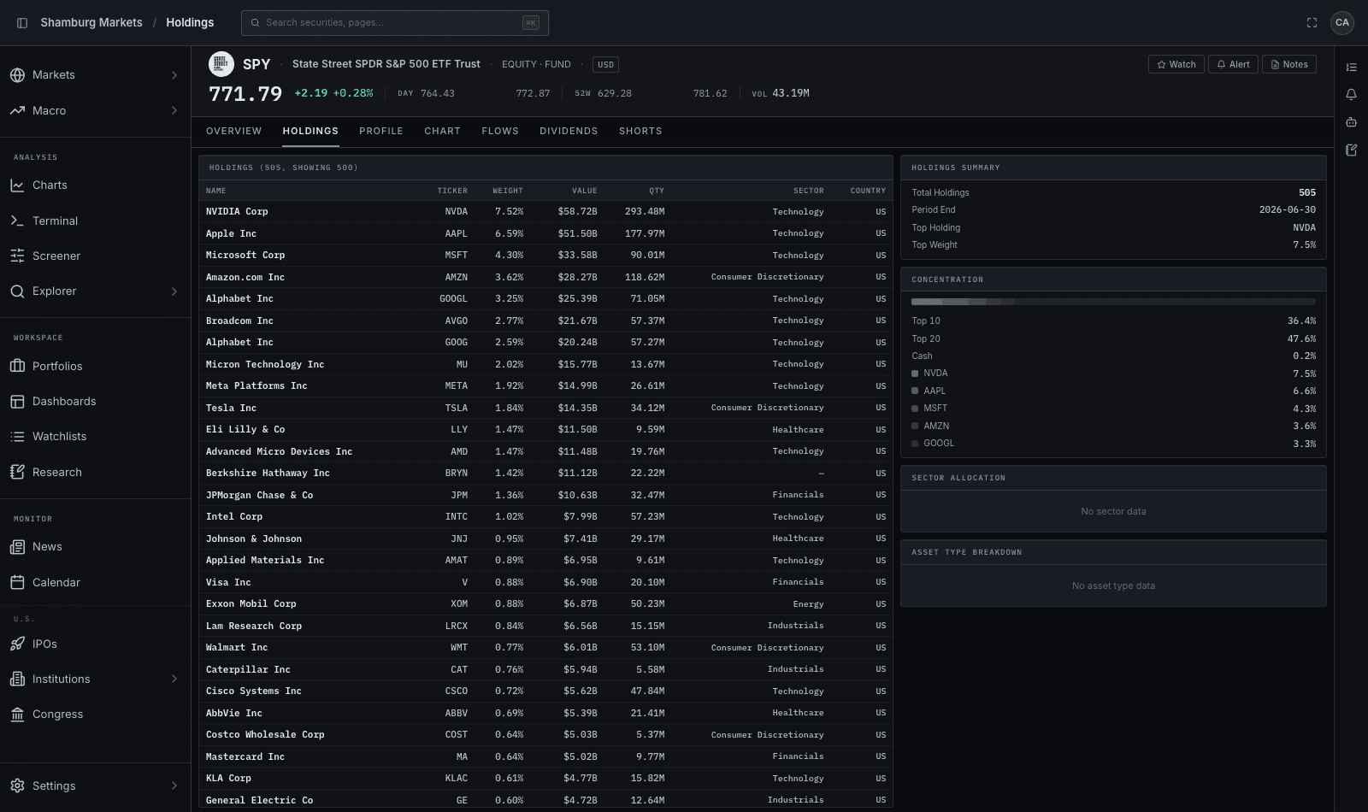Open Markets icon in sidebar
Screen dimensions: 1368x812
click(x=17, y=75)
